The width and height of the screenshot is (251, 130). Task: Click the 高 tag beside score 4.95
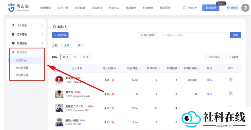coord(113,80)
